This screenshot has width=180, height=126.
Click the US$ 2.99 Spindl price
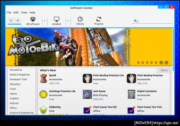[54, 83]
